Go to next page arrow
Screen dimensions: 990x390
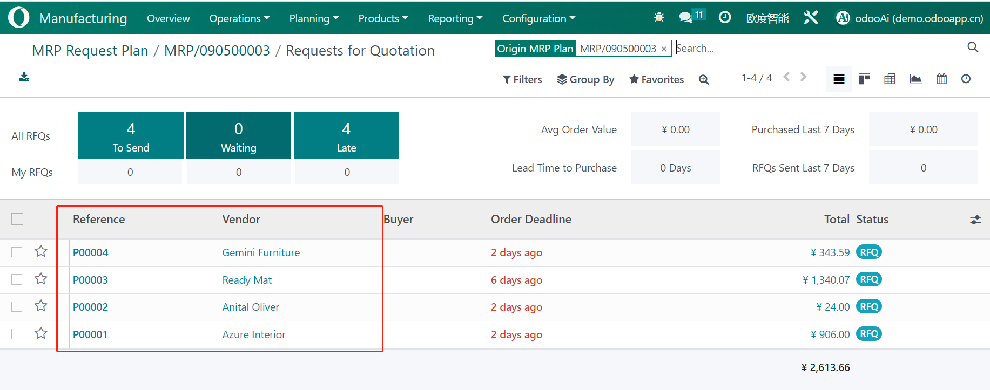[804, 77]
